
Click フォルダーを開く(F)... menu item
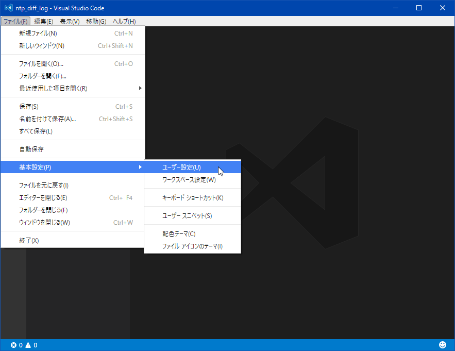pos(73,76)
